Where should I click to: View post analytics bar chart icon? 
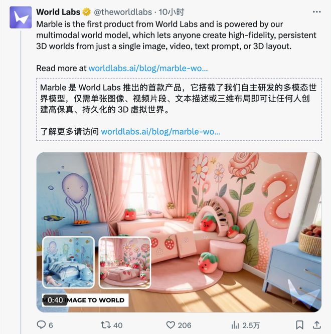(x=235, y=325)
